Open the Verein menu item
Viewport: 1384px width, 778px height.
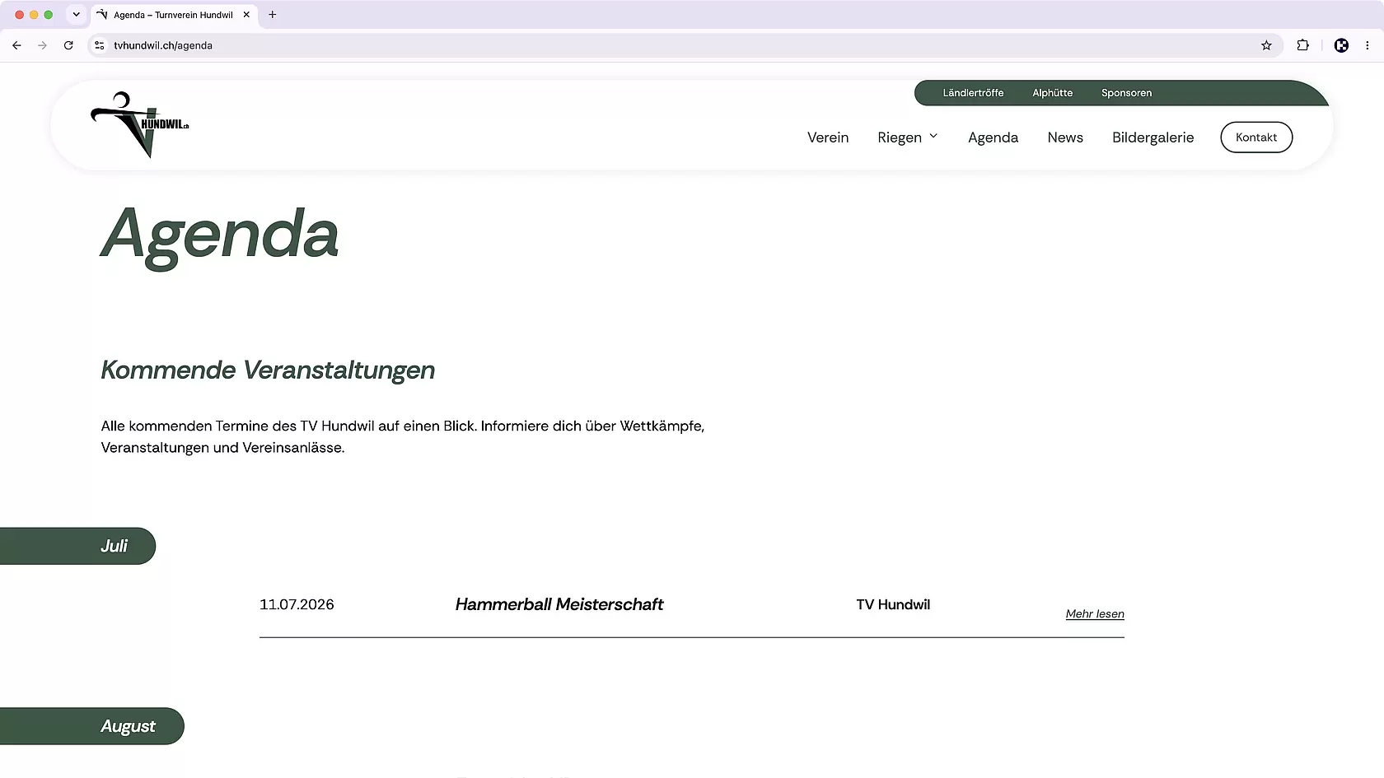[x=828, y=137]
